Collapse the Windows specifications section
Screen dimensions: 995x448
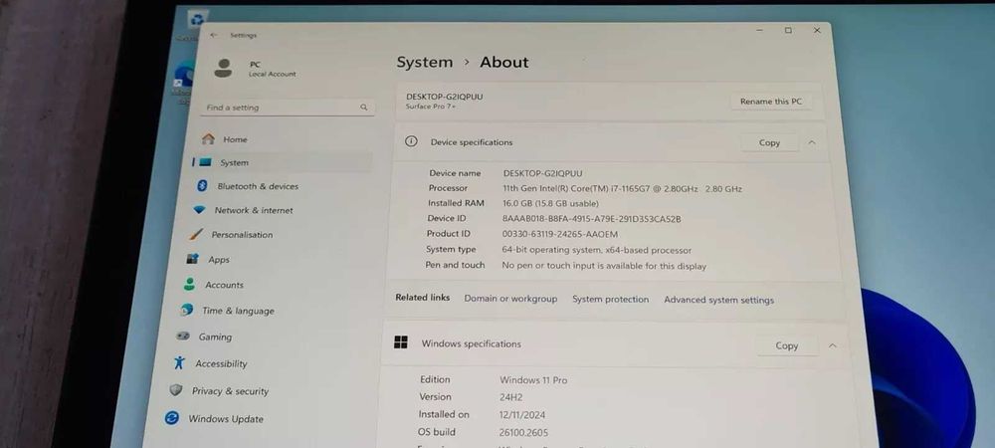(833, 345)
